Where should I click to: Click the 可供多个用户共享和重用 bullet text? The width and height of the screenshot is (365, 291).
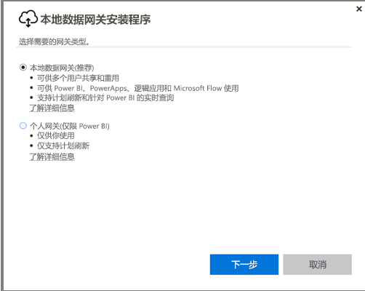coord(78,78)
